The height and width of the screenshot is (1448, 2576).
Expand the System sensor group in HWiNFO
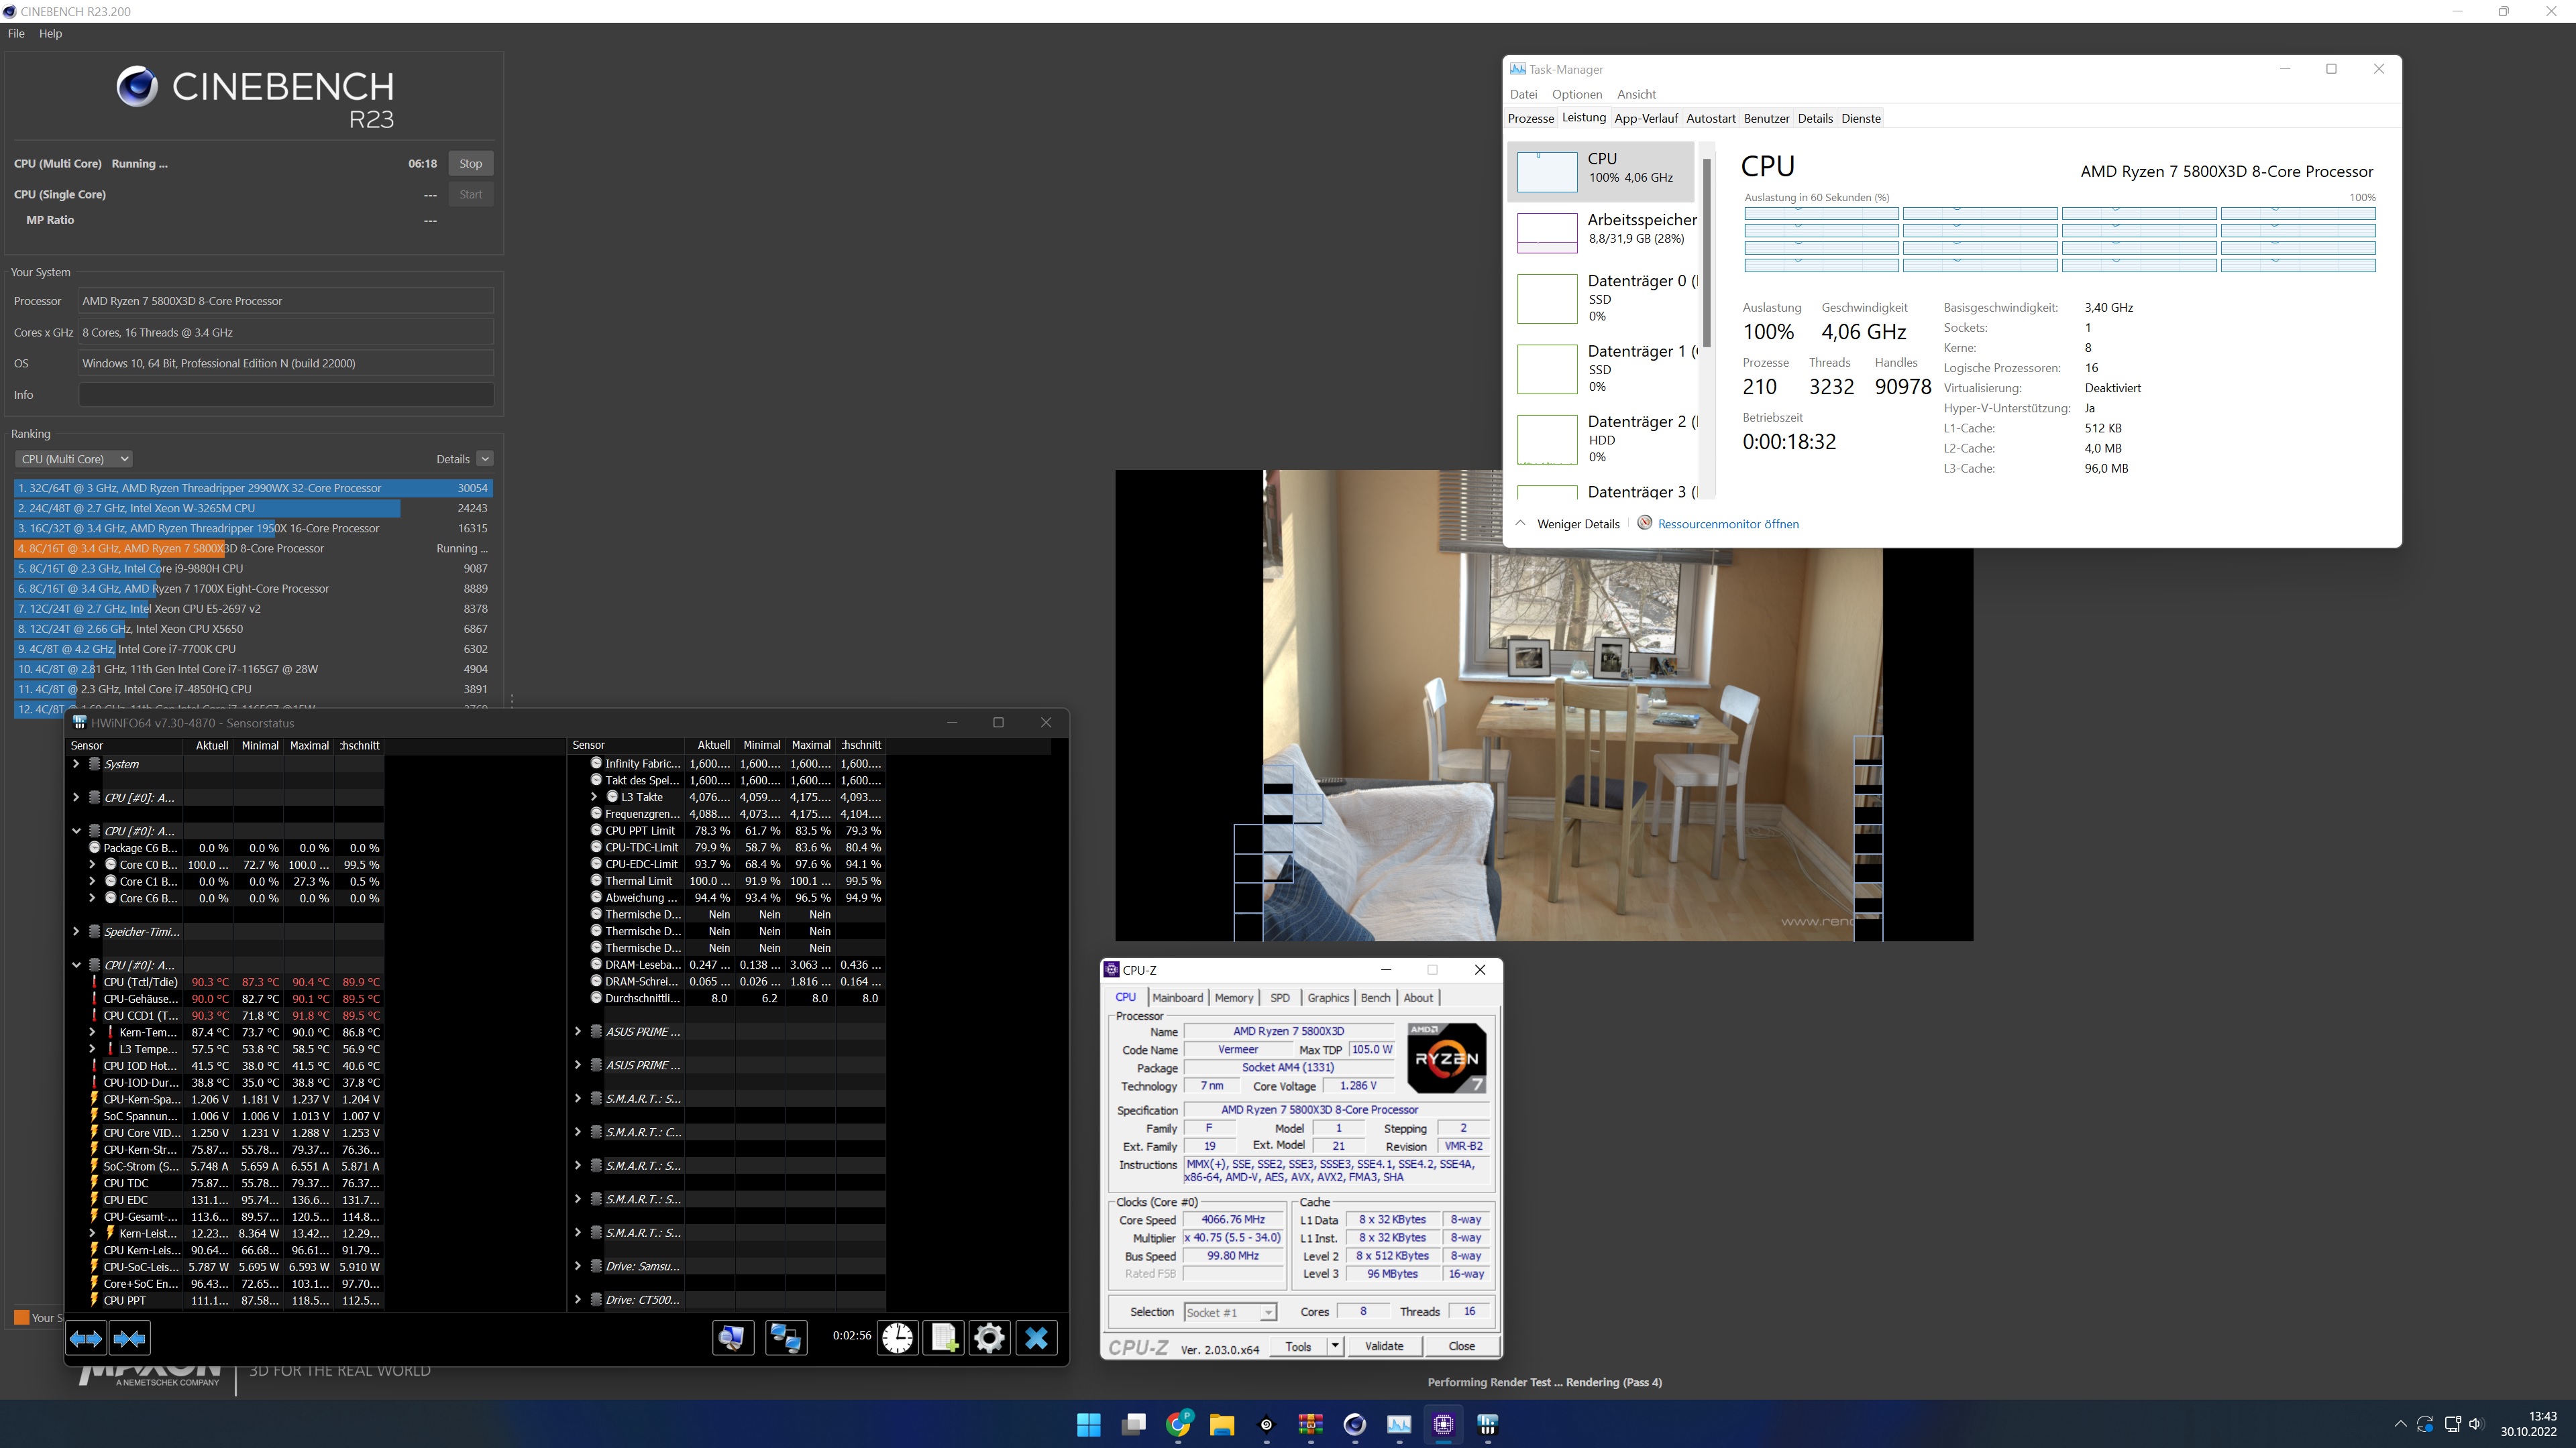76,764
